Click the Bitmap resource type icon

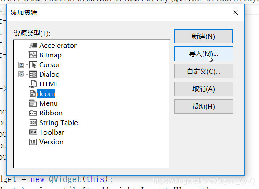[x=33, y=55]
